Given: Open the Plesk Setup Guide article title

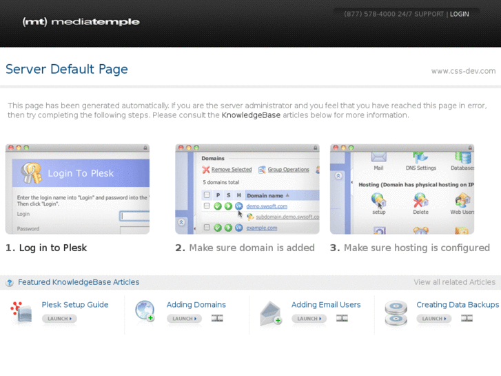Looking at the screenshot, I should (75, 305).
